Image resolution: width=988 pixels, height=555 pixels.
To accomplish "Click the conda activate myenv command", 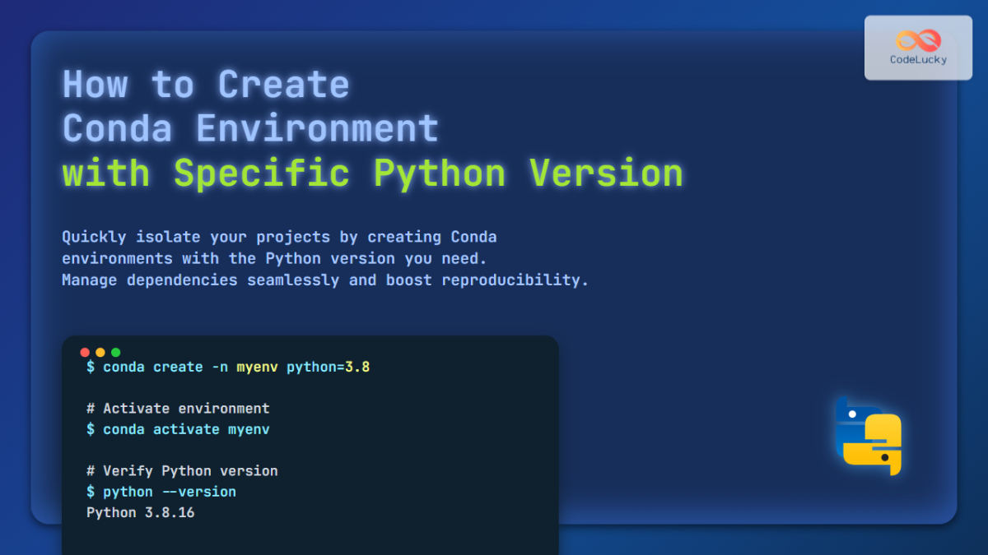I will [x=178, y=428].
